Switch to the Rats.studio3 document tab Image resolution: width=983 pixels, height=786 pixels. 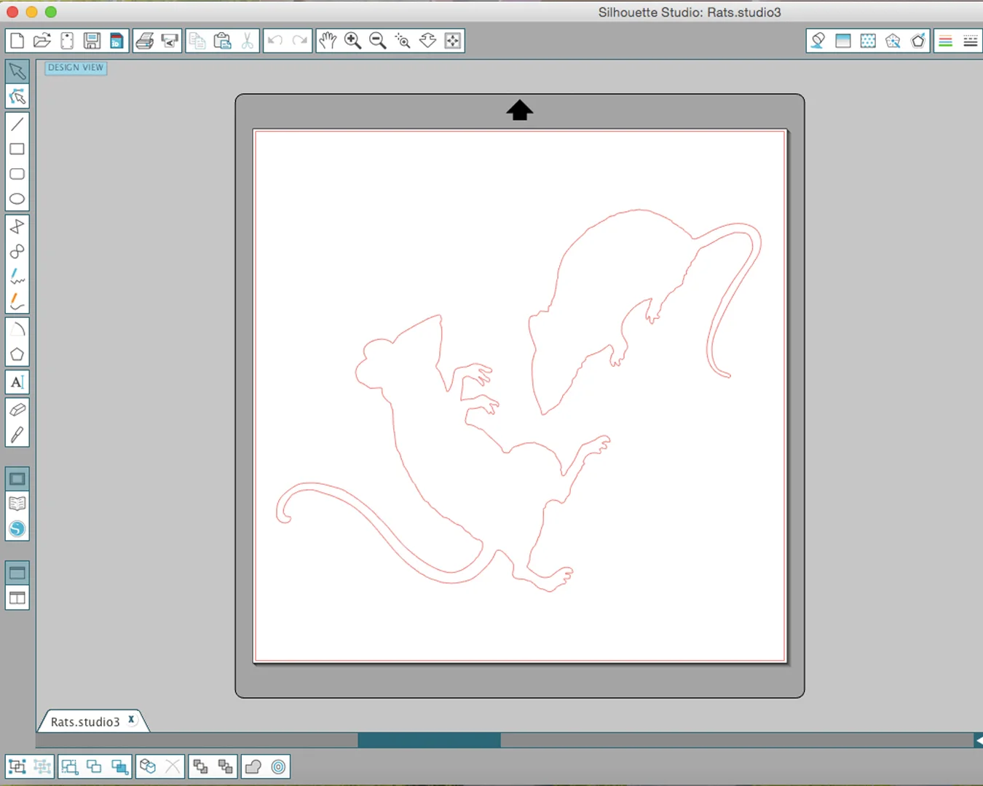pyautogui.click(x=85, y=721)
